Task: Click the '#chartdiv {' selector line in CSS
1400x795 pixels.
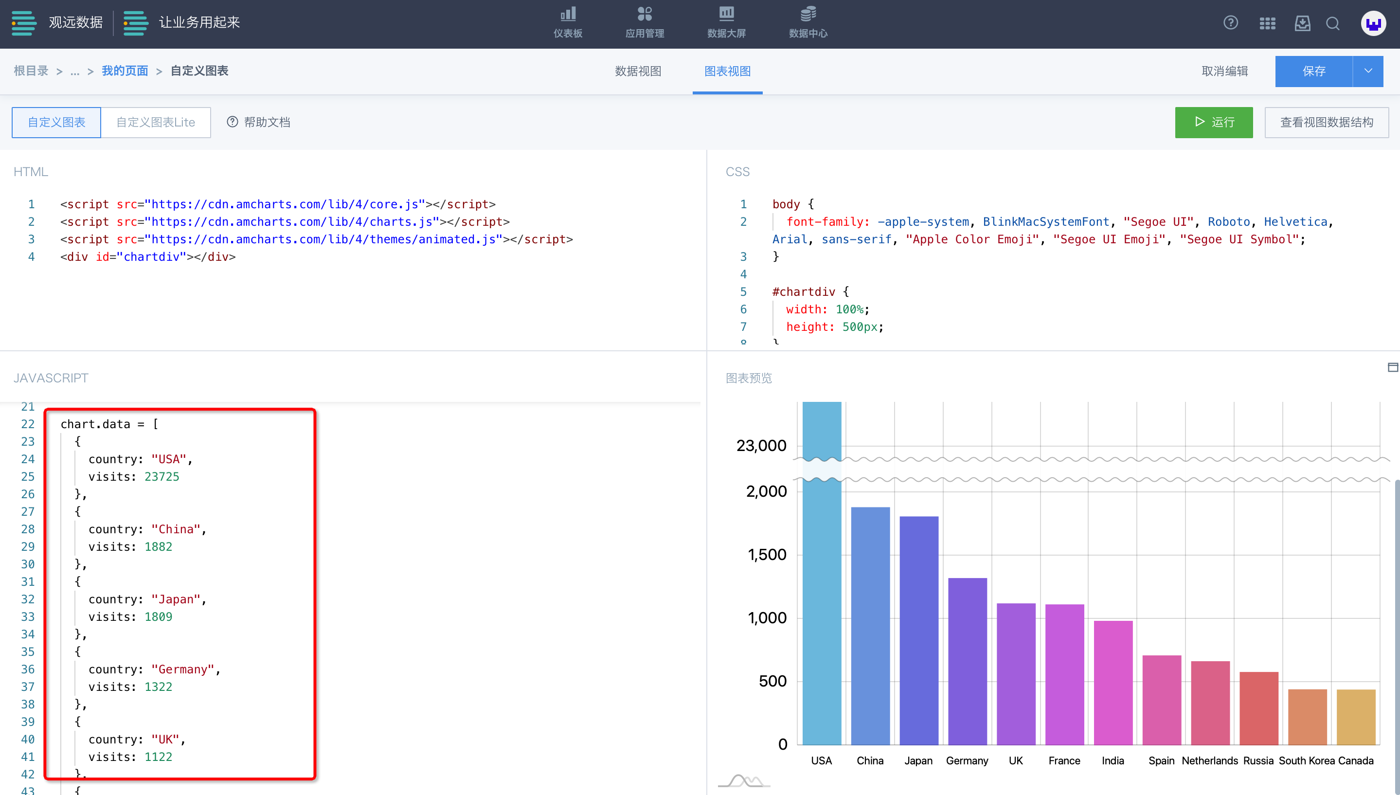Action: (810, 291)
